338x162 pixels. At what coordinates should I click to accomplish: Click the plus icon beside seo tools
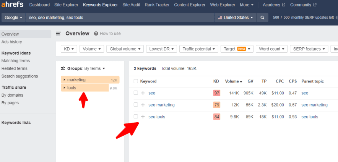click(143, 117)
